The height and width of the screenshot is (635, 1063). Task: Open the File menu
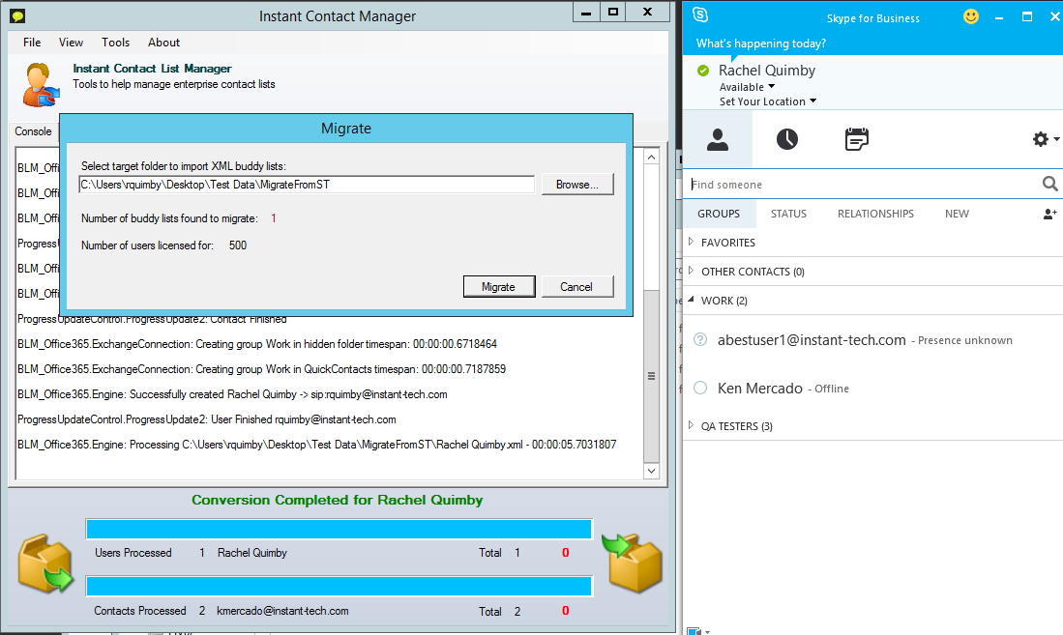[32, 42]
